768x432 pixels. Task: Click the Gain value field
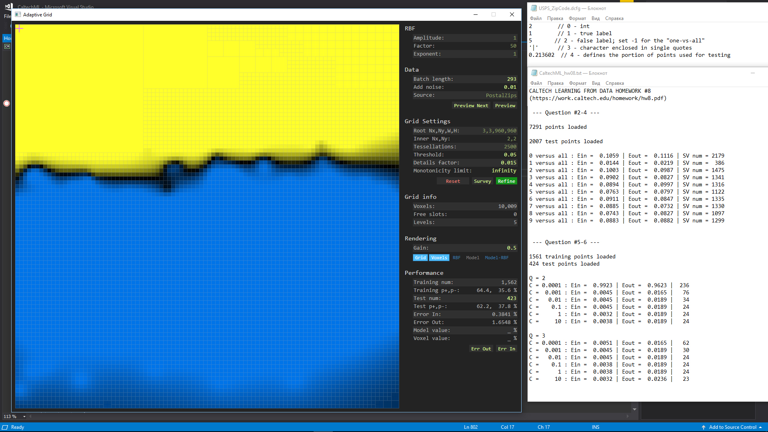coord(511,248)
